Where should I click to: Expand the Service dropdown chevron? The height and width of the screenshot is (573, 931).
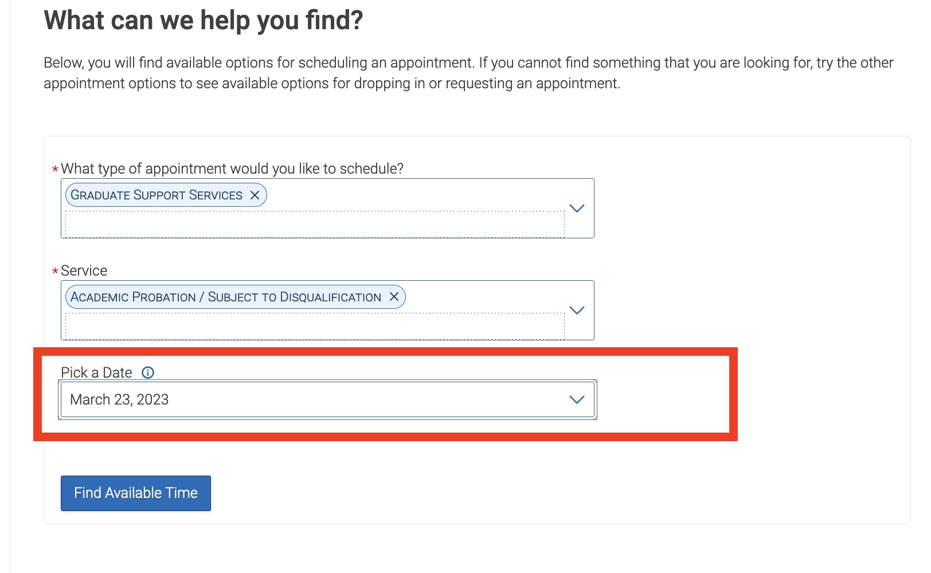pyautogui.click(x=577, y=310)
